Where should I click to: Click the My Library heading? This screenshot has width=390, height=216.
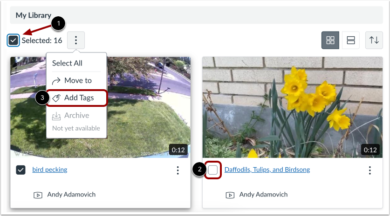click(x=34, y=15)
